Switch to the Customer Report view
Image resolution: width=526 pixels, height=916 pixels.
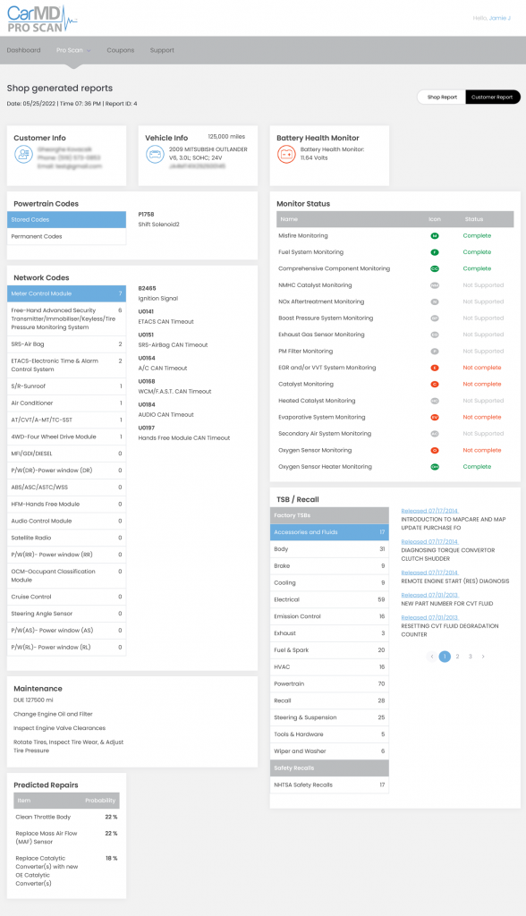pyautogui.click(x=492, y=97)
